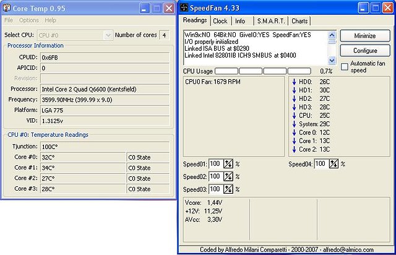Click the Core Temp title bar icon
Screen dimensions: 396x255
pyautogui.click(x=7, y=8)
